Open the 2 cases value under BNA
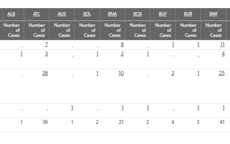Viewport: 230px width, 144px height. pyautogui.click(x=122, y=54)
